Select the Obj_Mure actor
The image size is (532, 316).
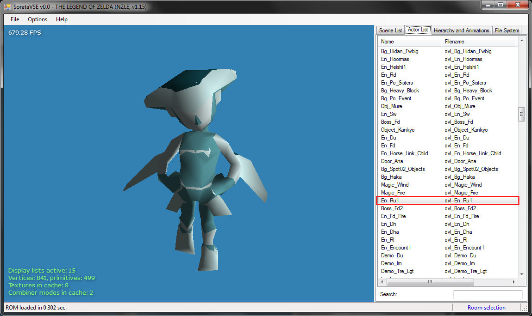[x=448, y=106]
